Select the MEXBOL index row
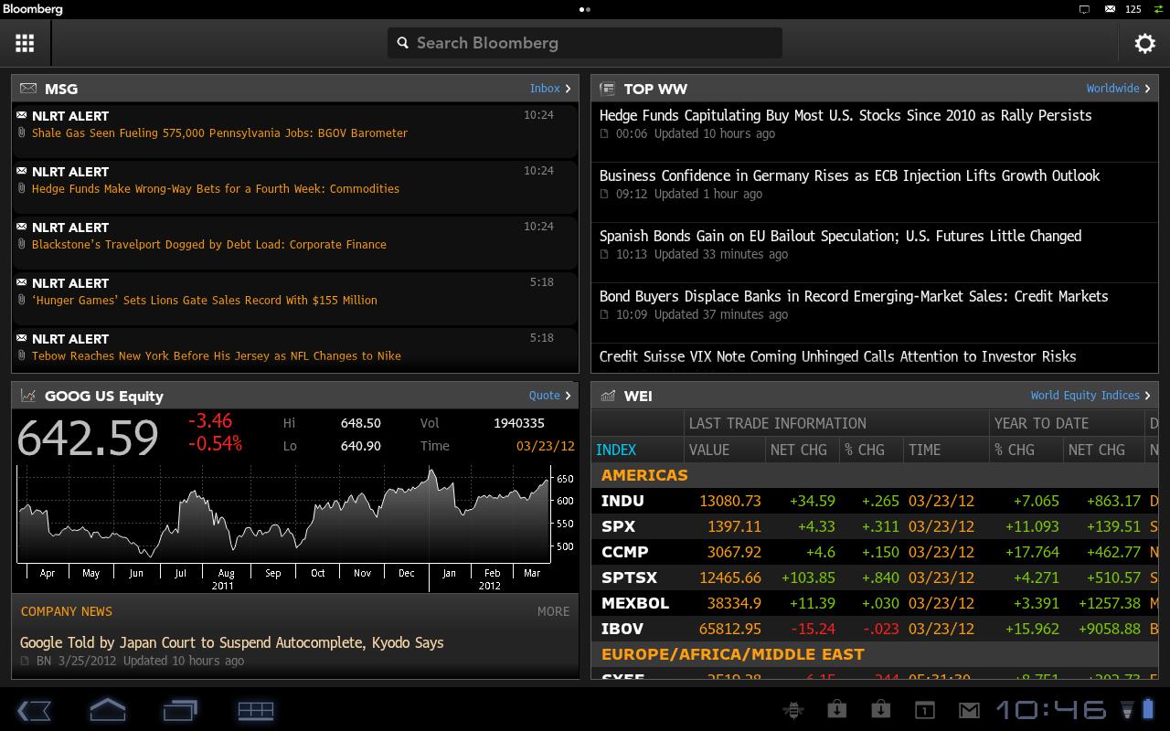The image size is (1170, 731). [x=874, y=603]
